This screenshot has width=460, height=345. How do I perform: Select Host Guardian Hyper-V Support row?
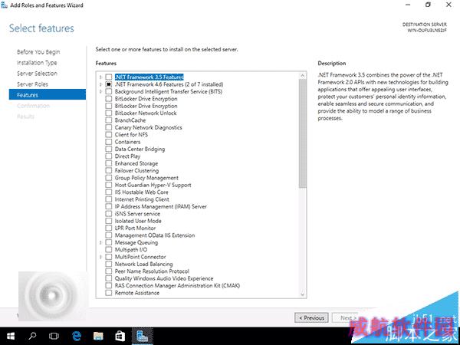point(153,185)
